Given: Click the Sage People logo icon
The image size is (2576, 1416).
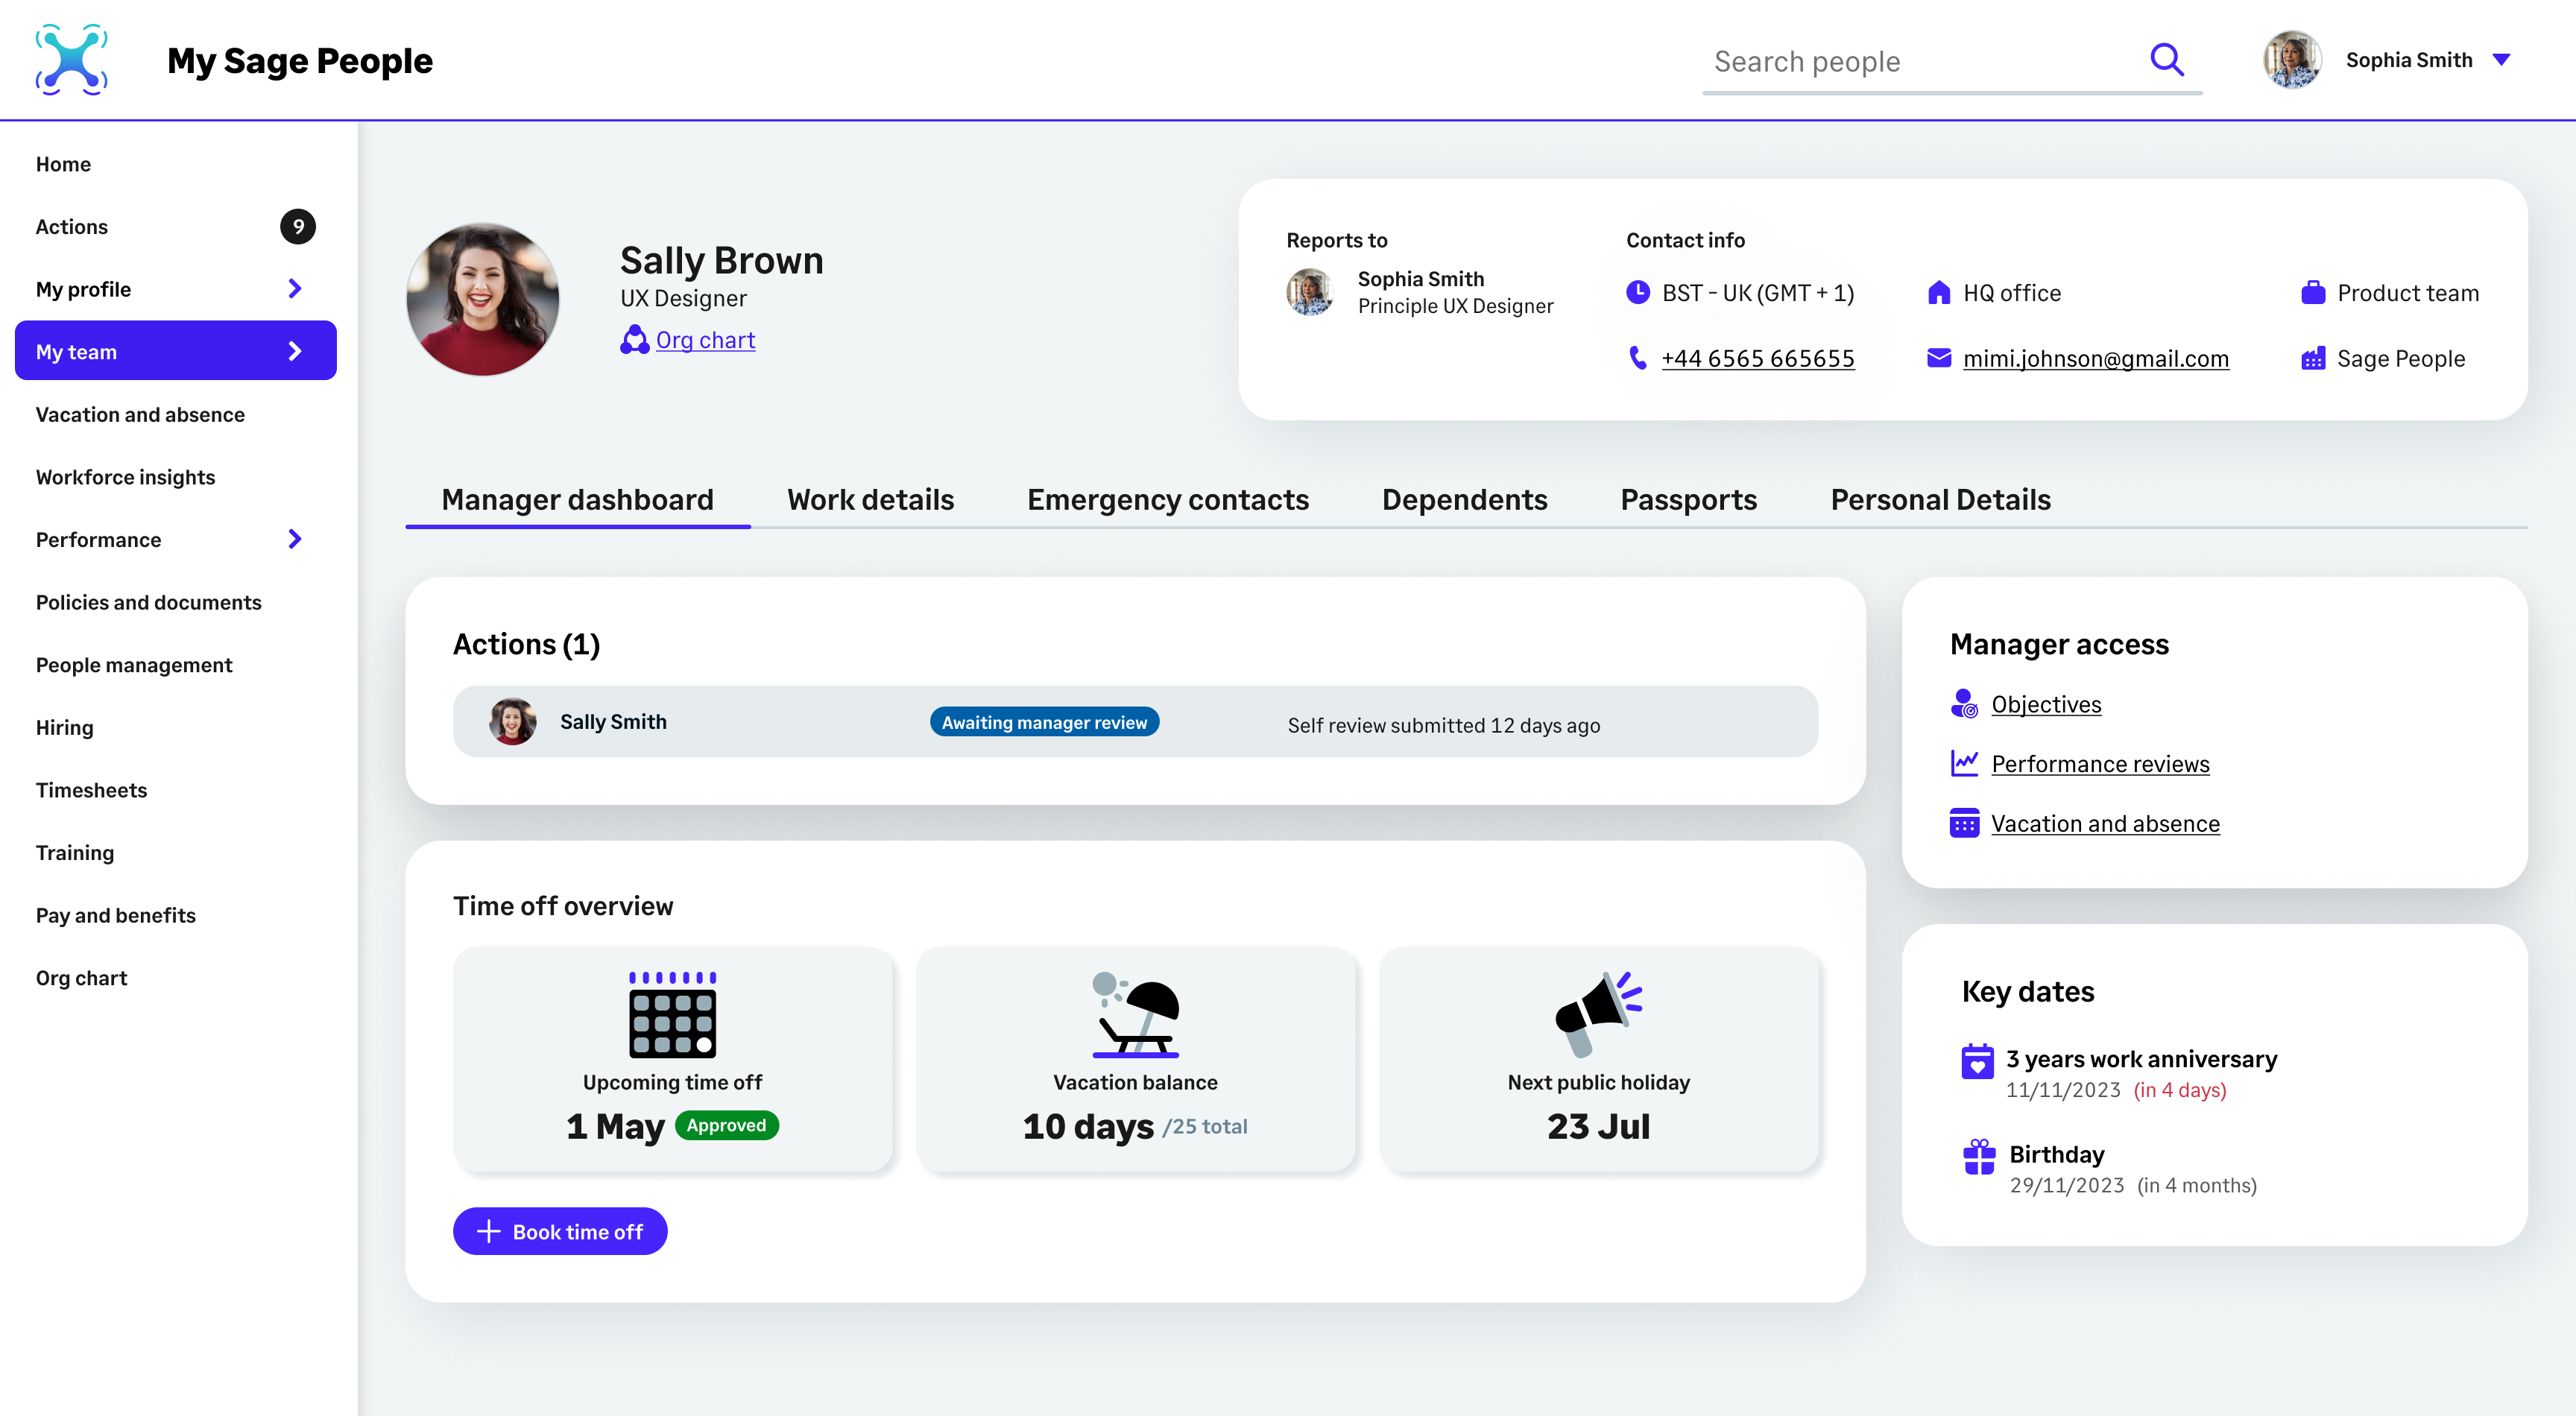Looking at the screenshot, I should click(71, 60).
